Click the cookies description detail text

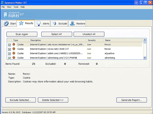click(x=58, y=82)
